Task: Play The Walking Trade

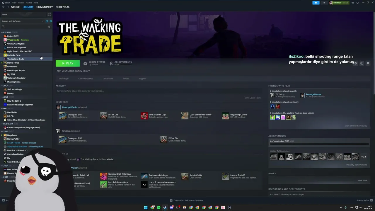Action: coord(68,63)
